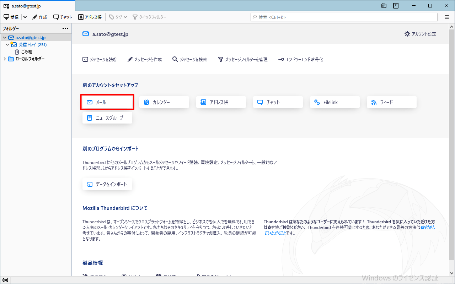The image size is (455, 284).
Task: Click メッセージを検索
Action: tap(190, 60)
